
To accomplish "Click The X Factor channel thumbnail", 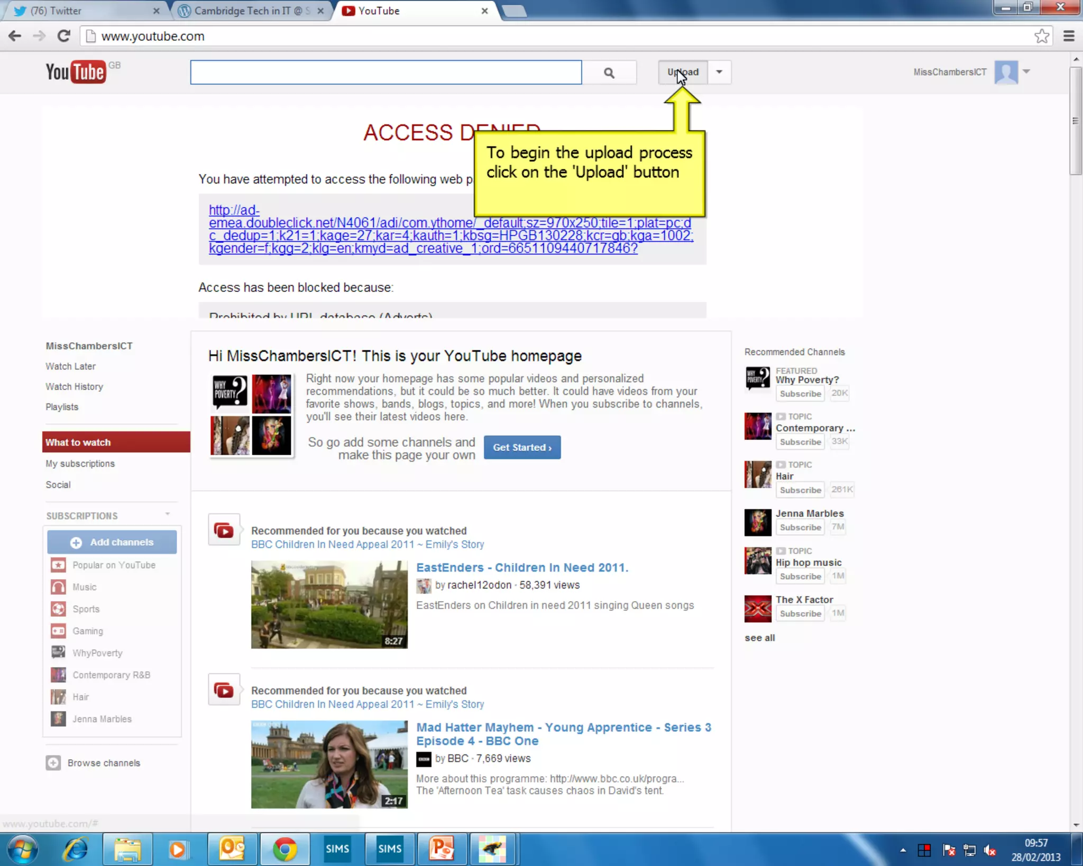I will [758, 609].
